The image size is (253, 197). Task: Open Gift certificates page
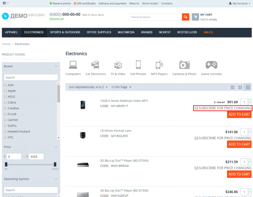85,3
